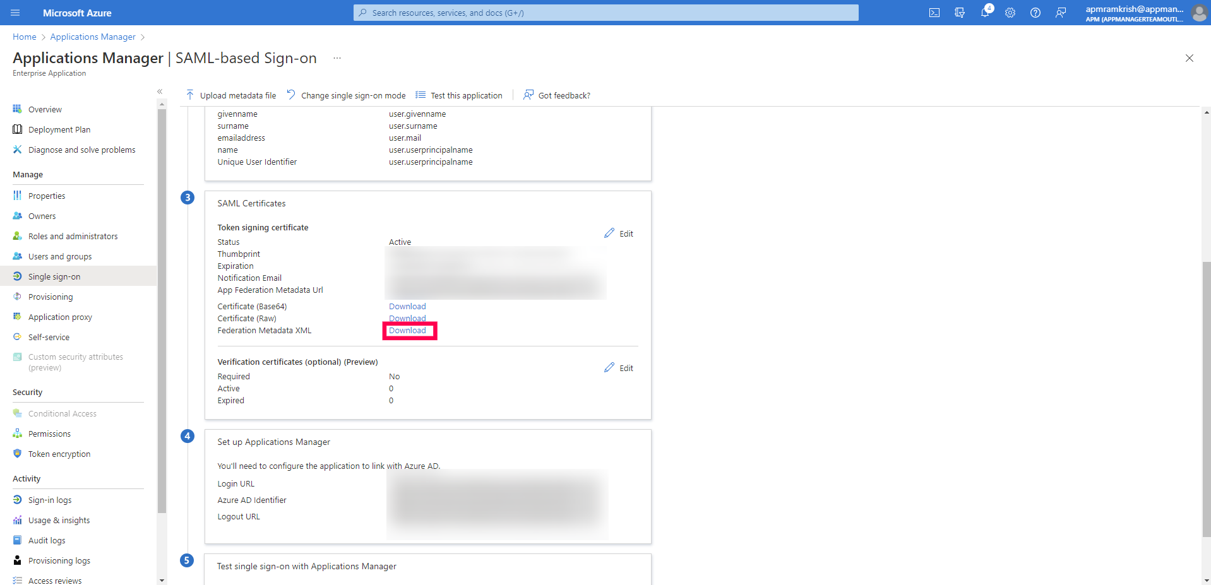Open portal settings gear
The image size is (1211, 585).
(1010, 13)
